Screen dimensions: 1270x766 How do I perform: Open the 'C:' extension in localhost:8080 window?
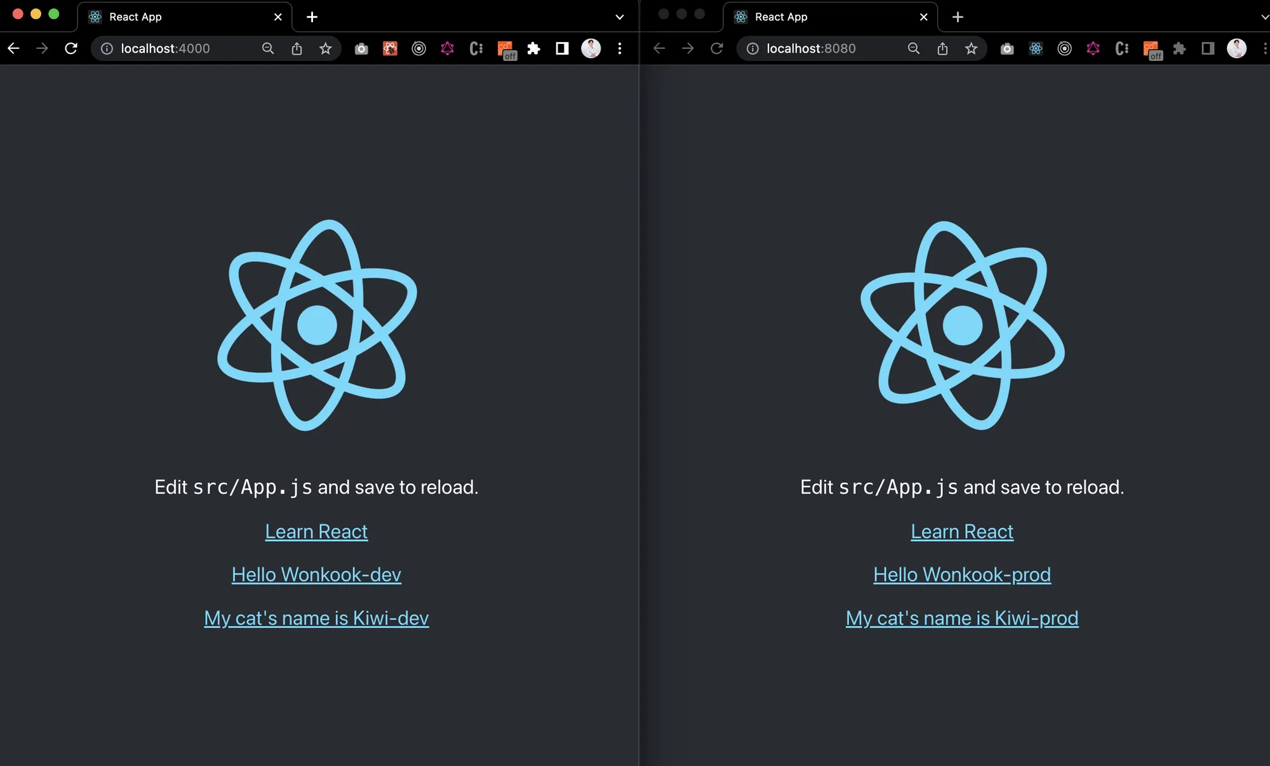[x=1122, y=48]
